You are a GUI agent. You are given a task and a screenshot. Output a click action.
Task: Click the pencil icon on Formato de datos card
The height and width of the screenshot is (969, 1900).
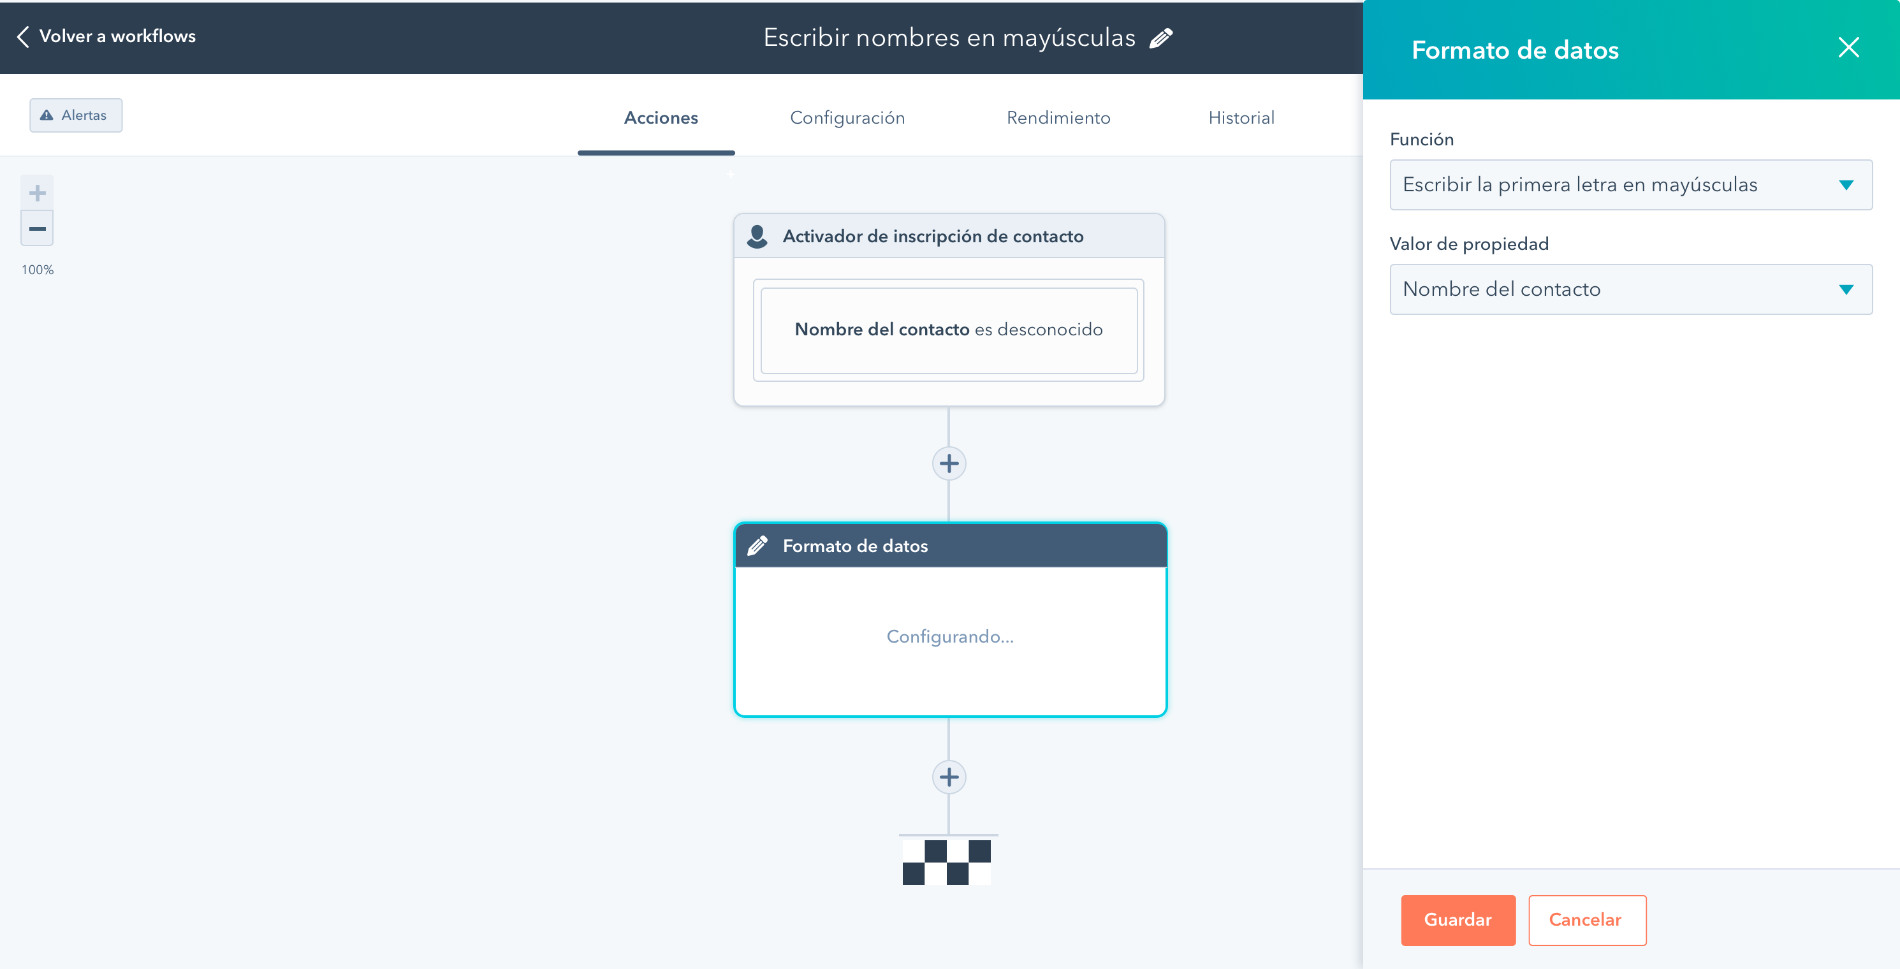(757, 546)
